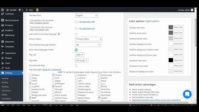199x112 pixels.
Task: Click the Switcher arrow color swatch
Action: pos(171,33)
